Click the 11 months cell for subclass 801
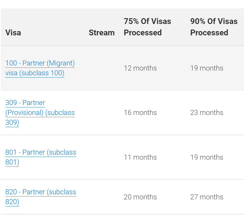Viewport: 244px width, 215px height. [140, 157]
